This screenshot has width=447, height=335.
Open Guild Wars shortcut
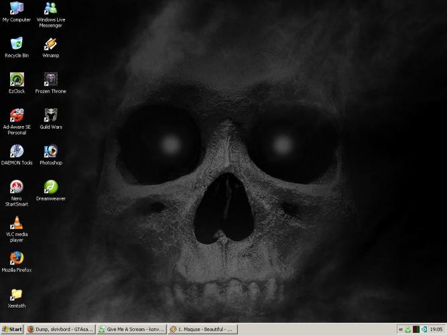[x=51, y=115]
